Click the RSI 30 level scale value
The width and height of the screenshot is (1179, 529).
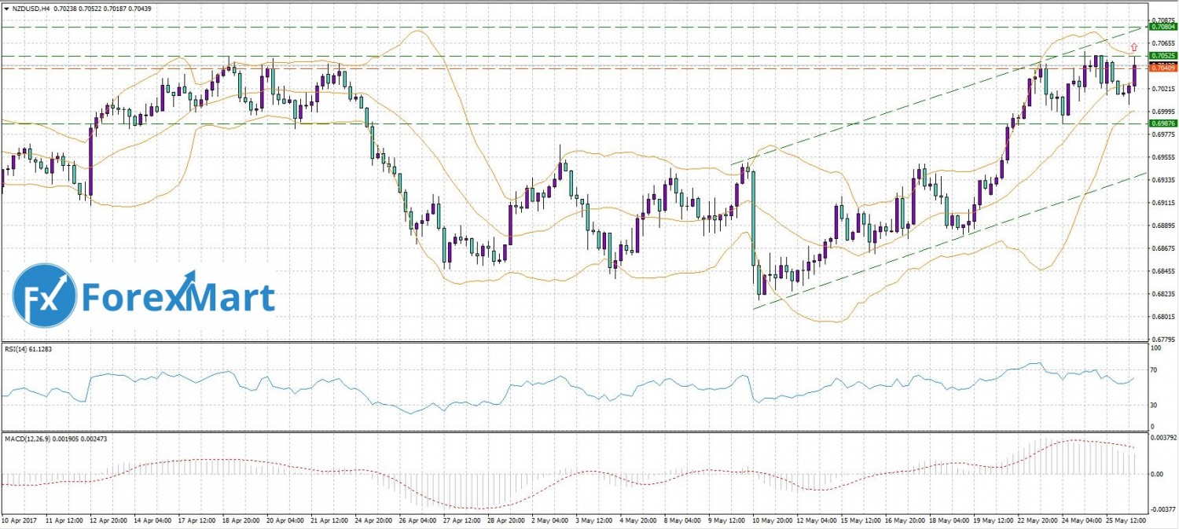[x=1155, y=405]
